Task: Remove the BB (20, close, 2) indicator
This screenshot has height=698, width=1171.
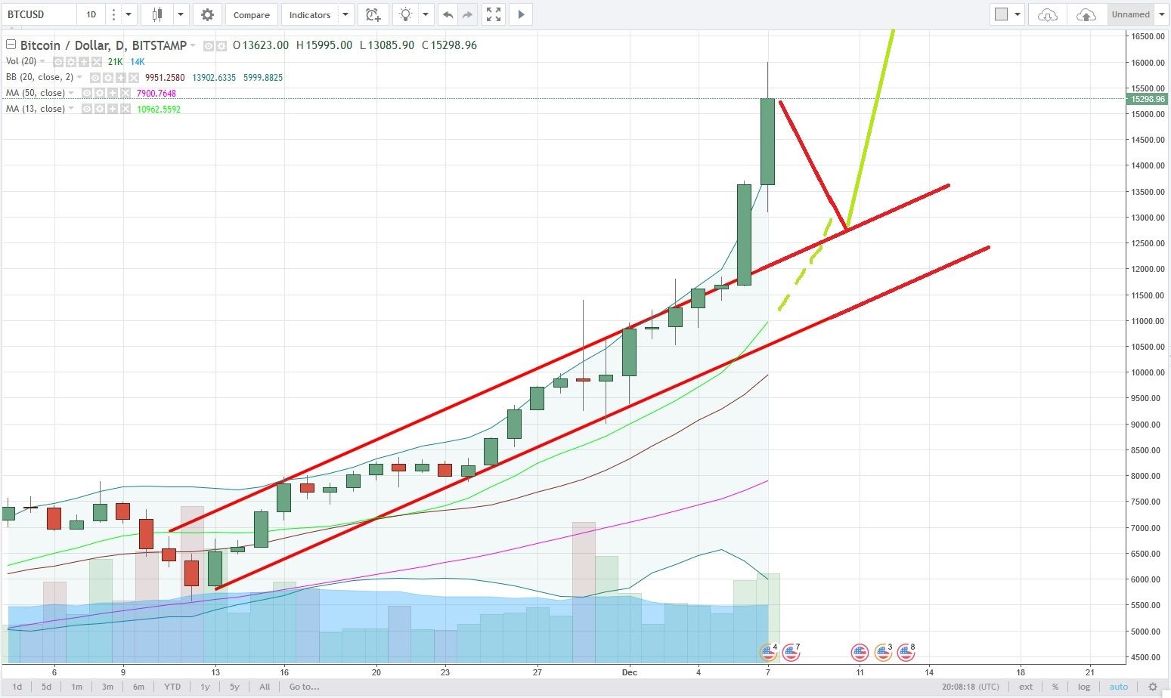Action: [134, 77]
